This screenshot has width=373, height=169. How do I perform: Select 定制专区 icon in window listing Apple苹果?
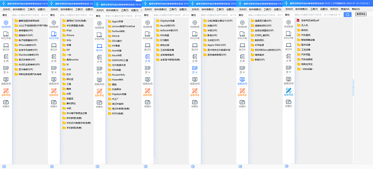[99, 91]
